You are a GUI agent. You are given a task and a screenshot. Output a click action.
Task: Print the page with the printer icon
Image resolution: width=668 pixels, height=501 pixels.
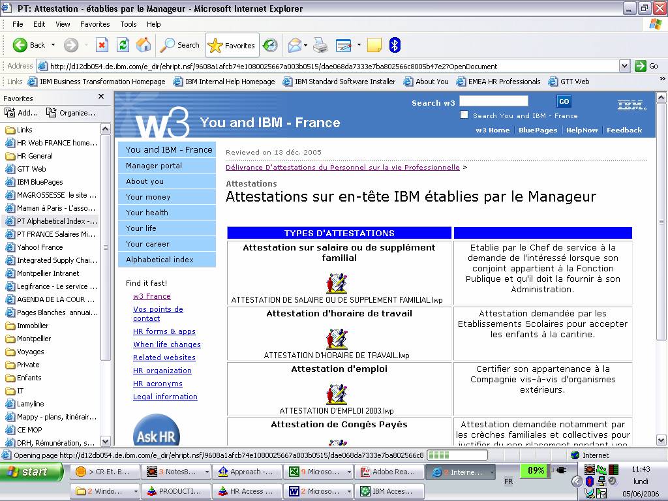click(x=320, y=45)
